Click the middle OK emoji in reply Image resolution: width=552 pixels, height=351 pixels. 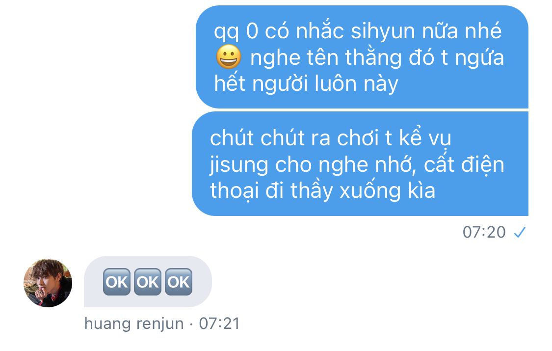pyautogui.click(x=148, y=282)
